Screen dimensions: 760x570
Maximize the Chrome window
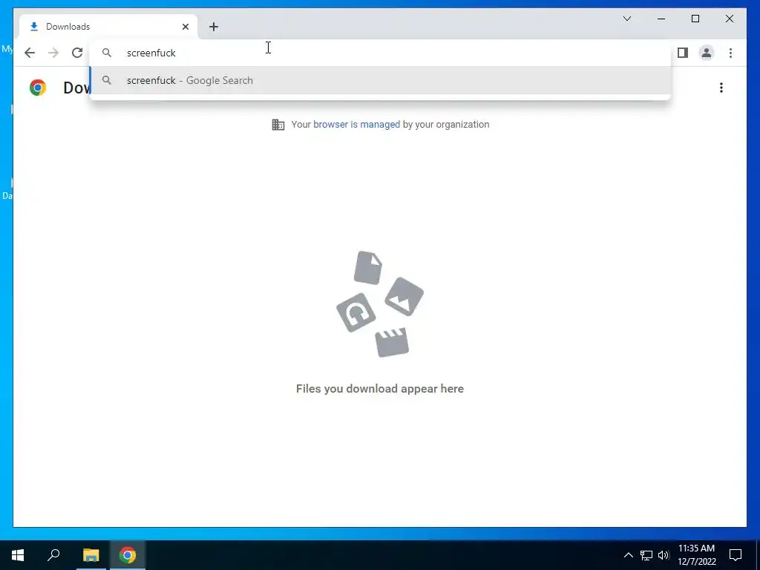click(x=695, y=19)
